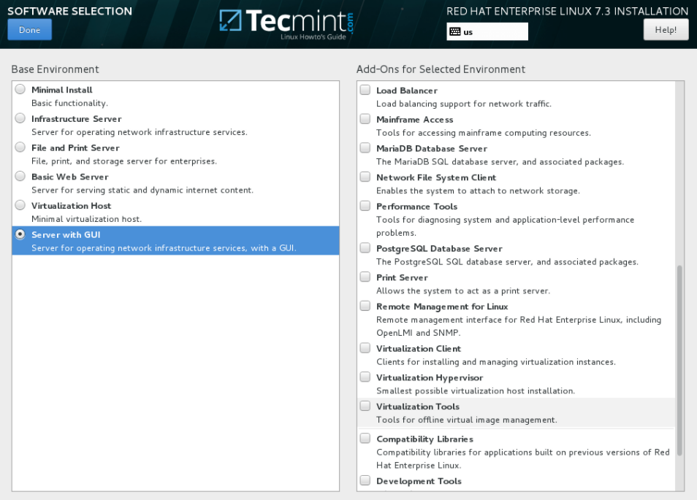Viewport: 697px width, 500px height.
Task: Click the keyboard layout icon next to us
Action: [454, 31]
